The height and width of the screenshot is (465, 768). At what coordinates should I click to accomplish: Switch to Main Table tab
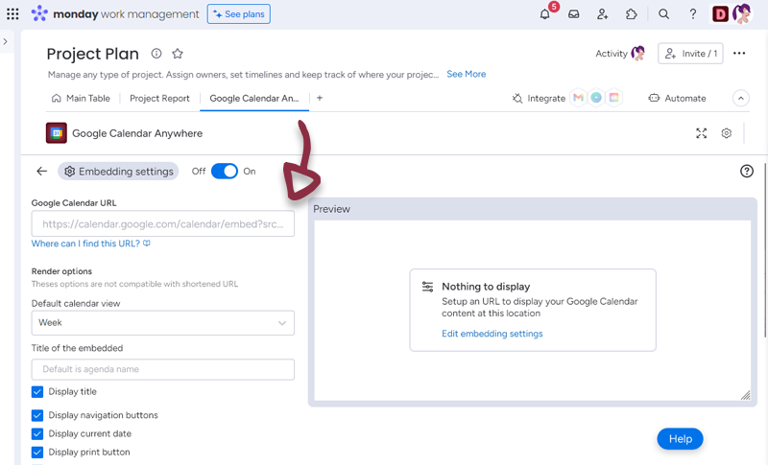(x=81, y=98)
